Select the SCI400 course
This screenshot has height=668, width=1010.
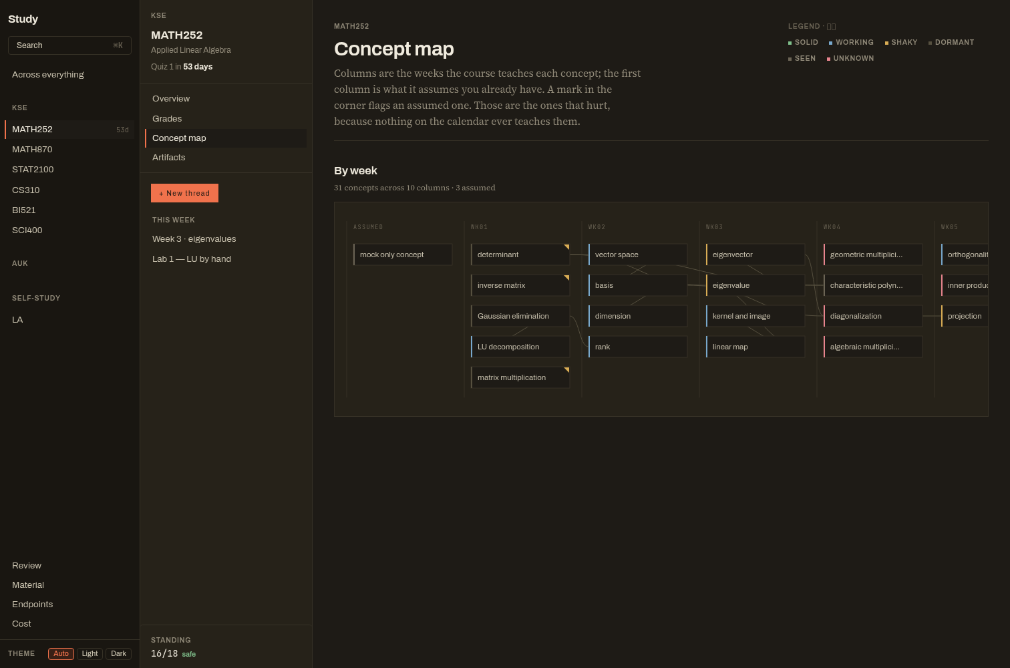pos(69,230)
